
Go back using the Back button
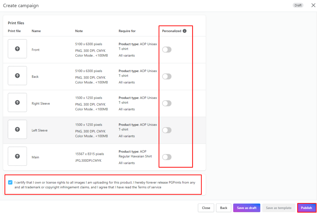coord(224,208)
